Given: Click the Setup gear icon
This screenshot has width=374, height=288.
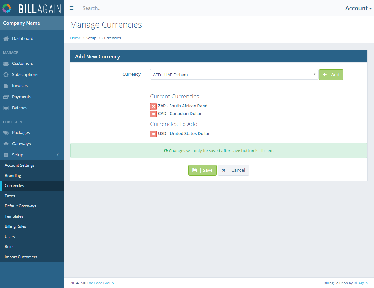Looking at the screenshot, I should [6, 155].
